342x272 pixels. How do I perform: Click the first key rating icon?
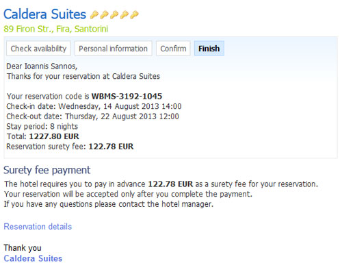click(x=94, y=15)
